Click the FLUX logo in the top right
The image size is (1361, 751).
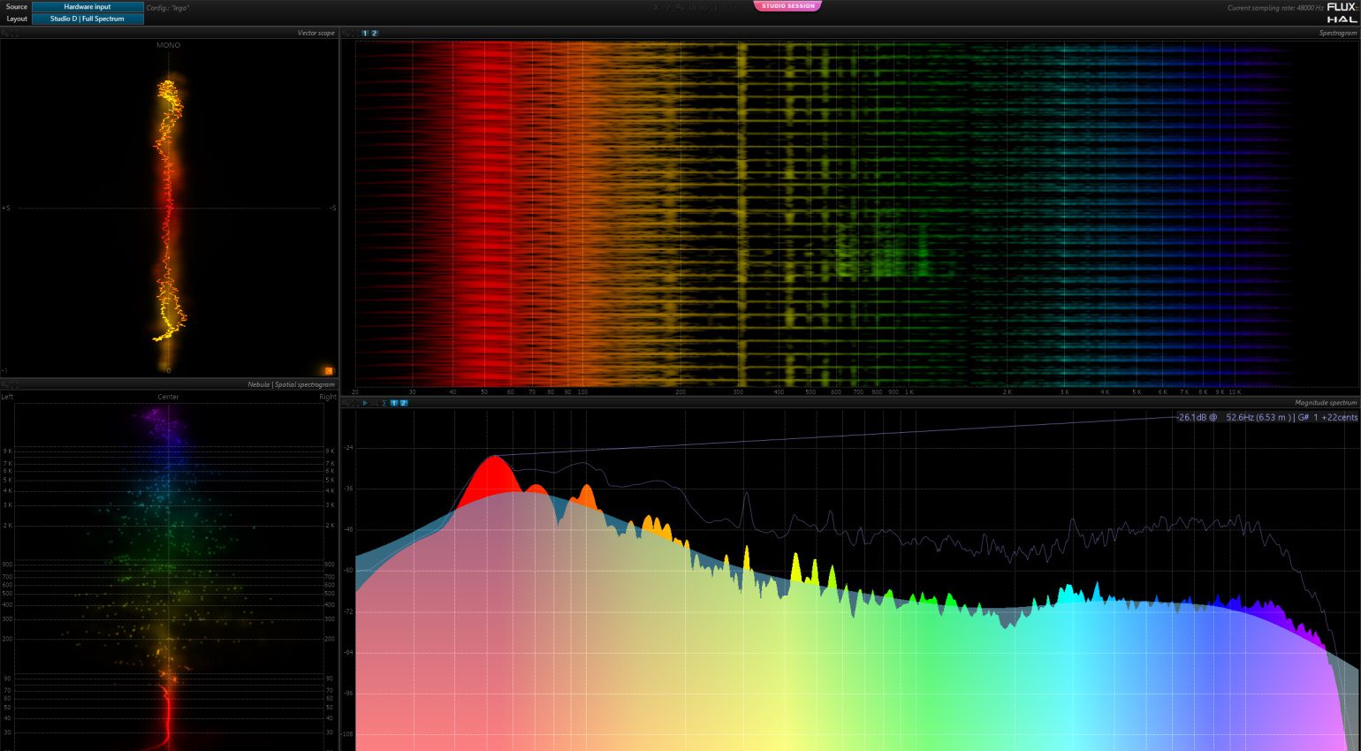pyautogui.click(x=1341, y=7)
